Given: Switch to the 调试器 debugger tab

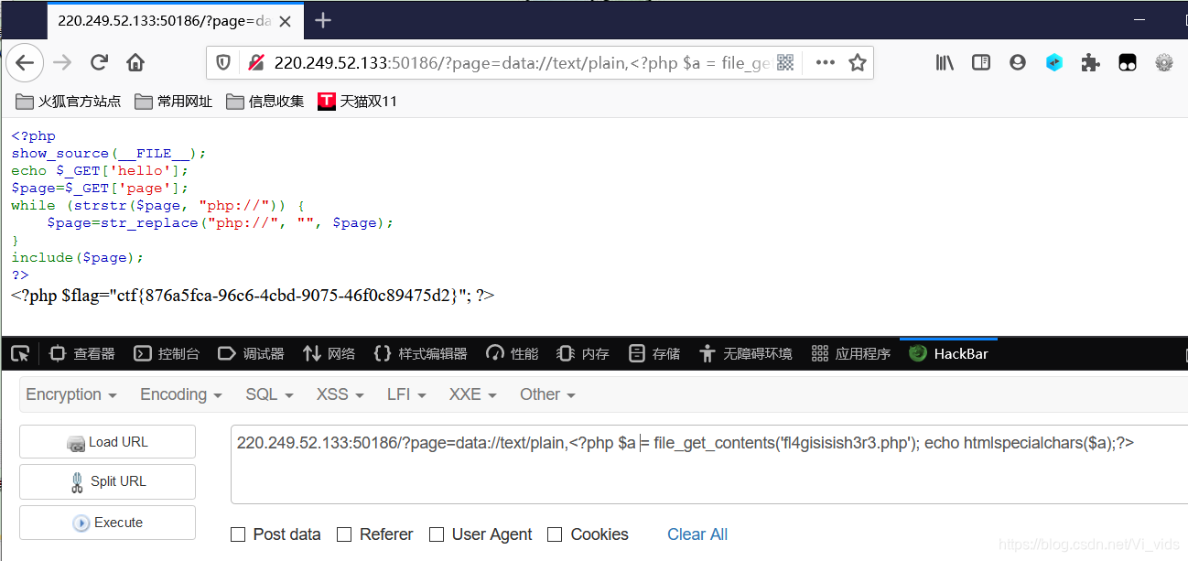Looking at the screenshot, I should (251, 353).
